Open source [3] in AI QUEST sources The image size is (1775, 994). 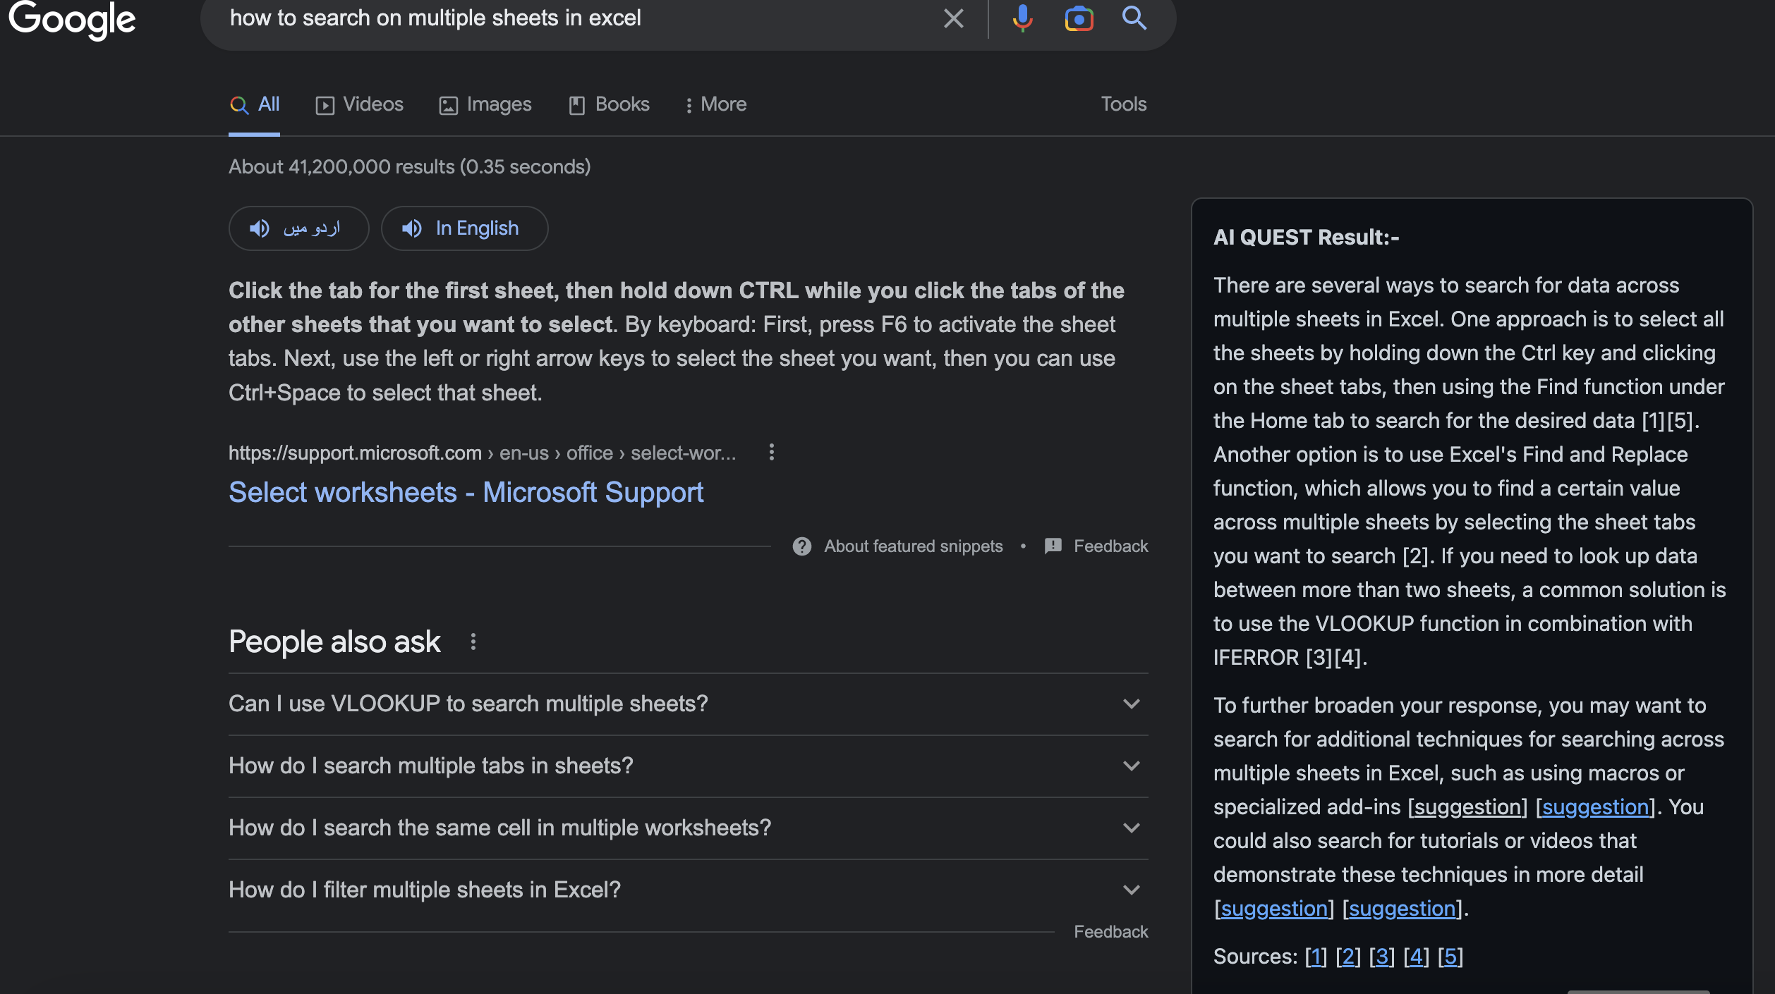click(x=1381, y=957)
